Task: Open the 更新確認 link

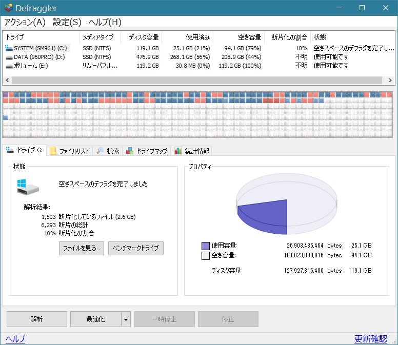Action: point(371,339)
